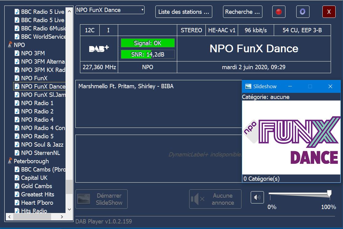Click the 54 CU, EEP 3-B cell
343x229 pixels.
[x=302, y=30]
